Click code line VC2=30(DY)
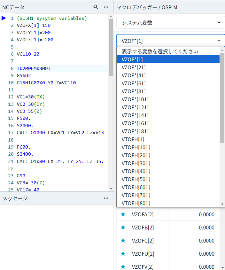Viewport: 225px width, 270px height. [31, 104]
